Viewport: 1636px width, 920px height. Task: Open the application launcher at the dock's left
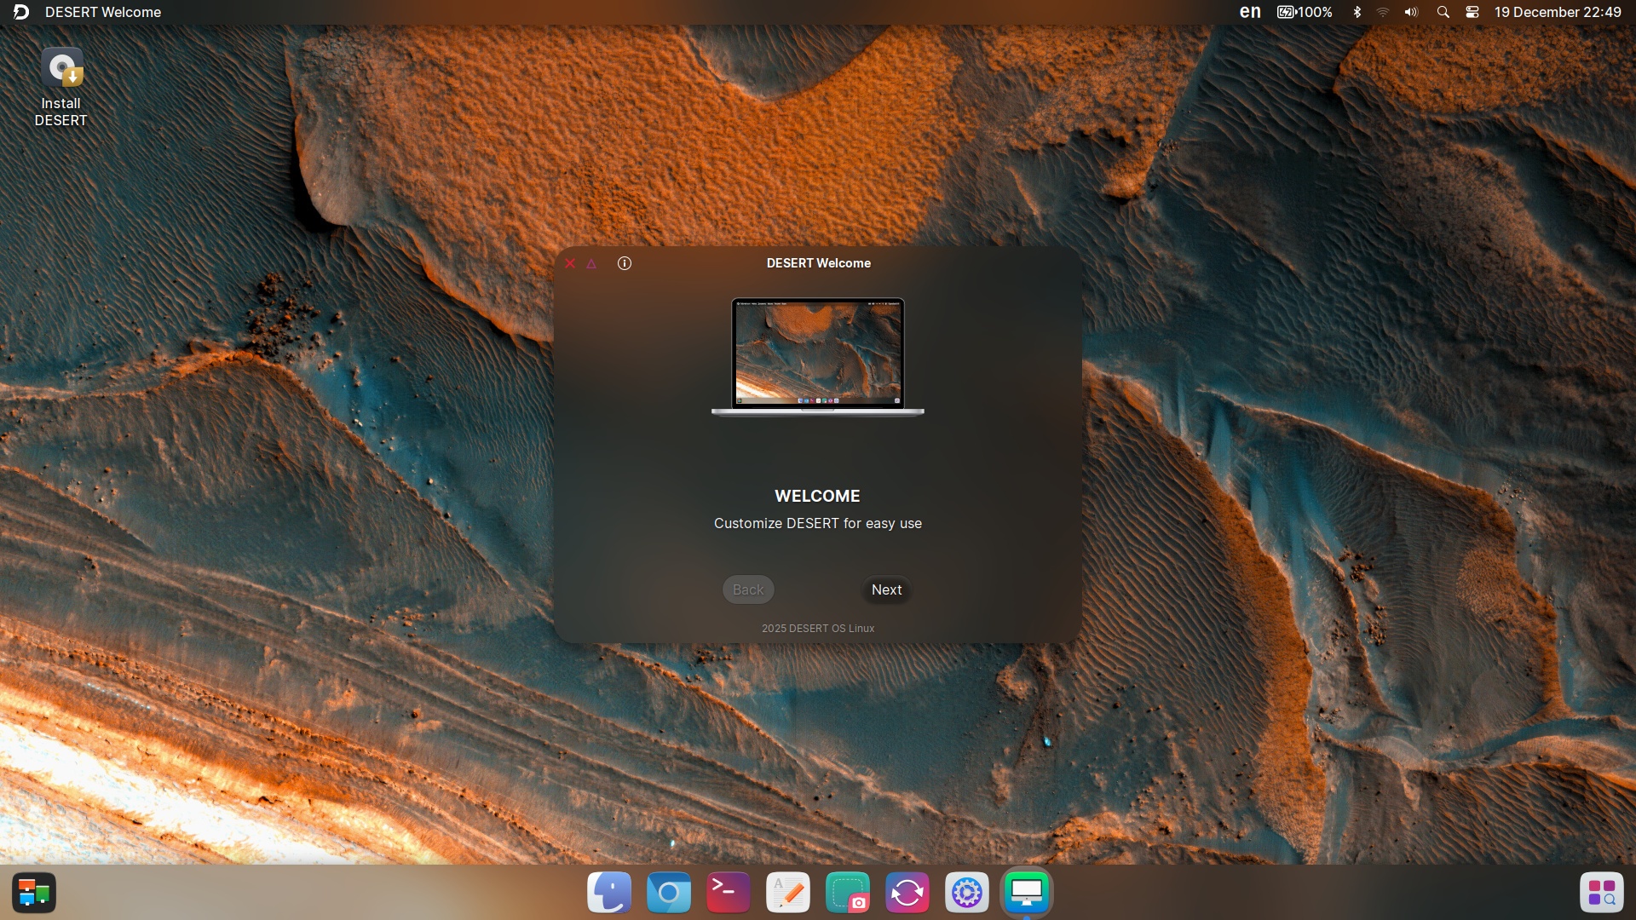(x=34, y=893)
